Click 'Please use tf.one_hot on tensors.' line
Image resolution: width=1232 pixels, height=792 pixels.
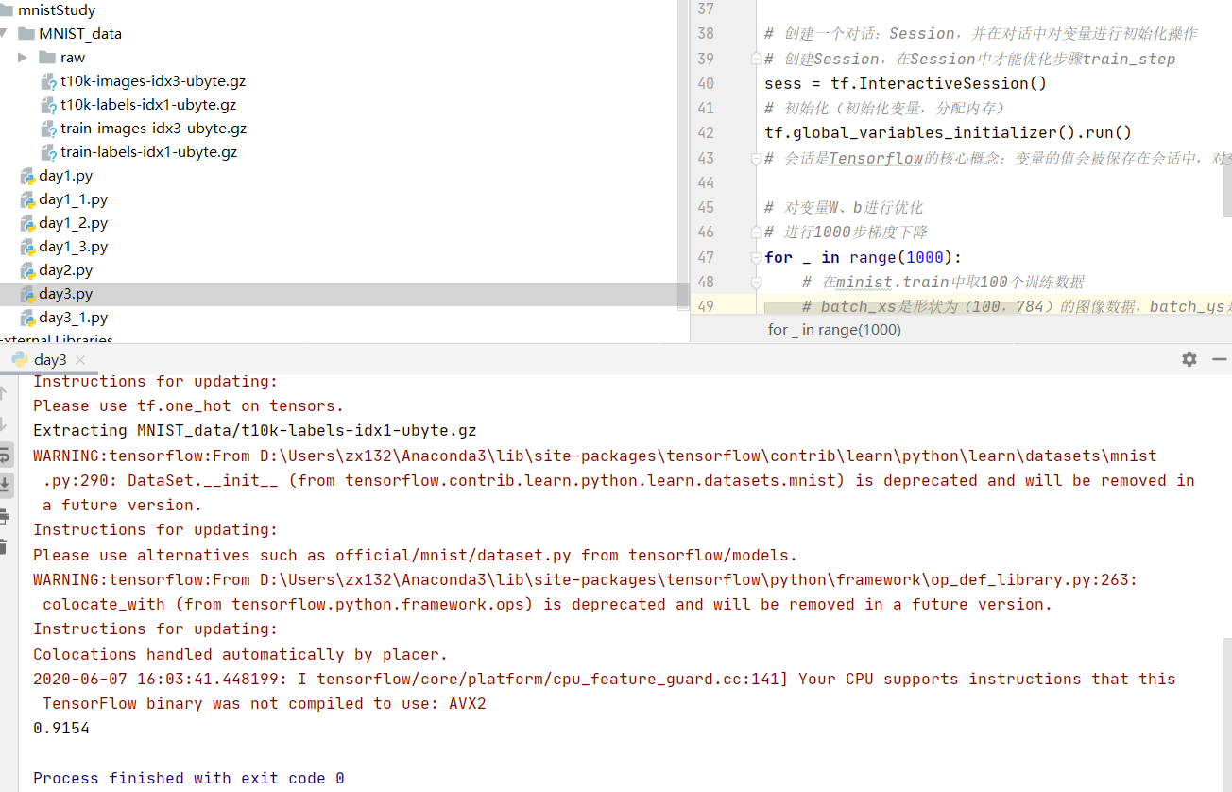click(189, 406)
